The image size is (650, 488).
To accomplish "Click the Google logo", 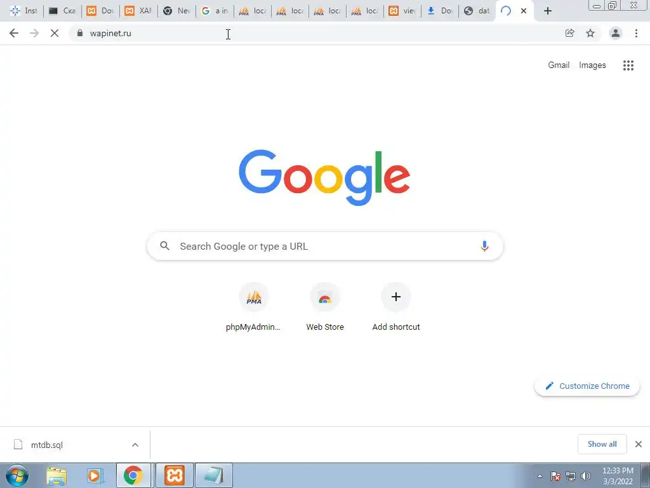I will coord(324,177).
